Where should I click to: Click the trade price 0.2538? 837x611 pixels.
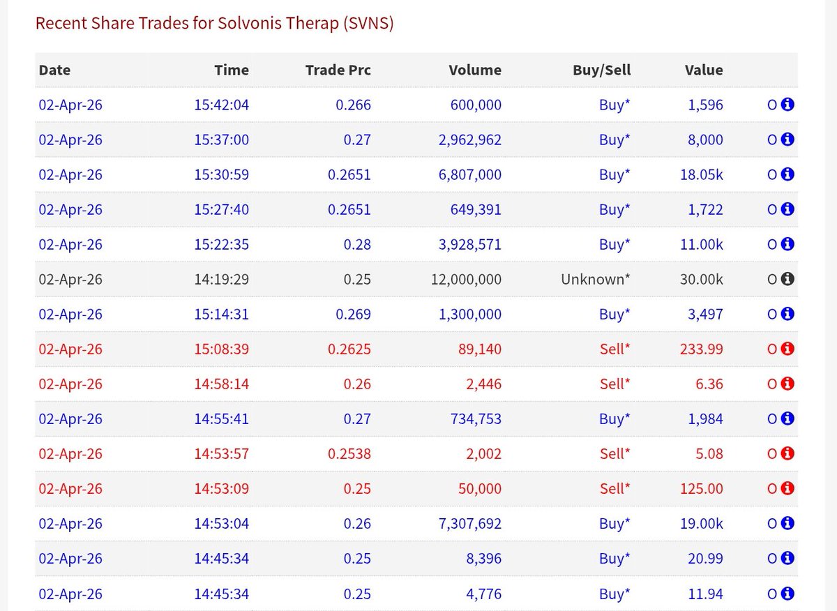tap(349, 453)
